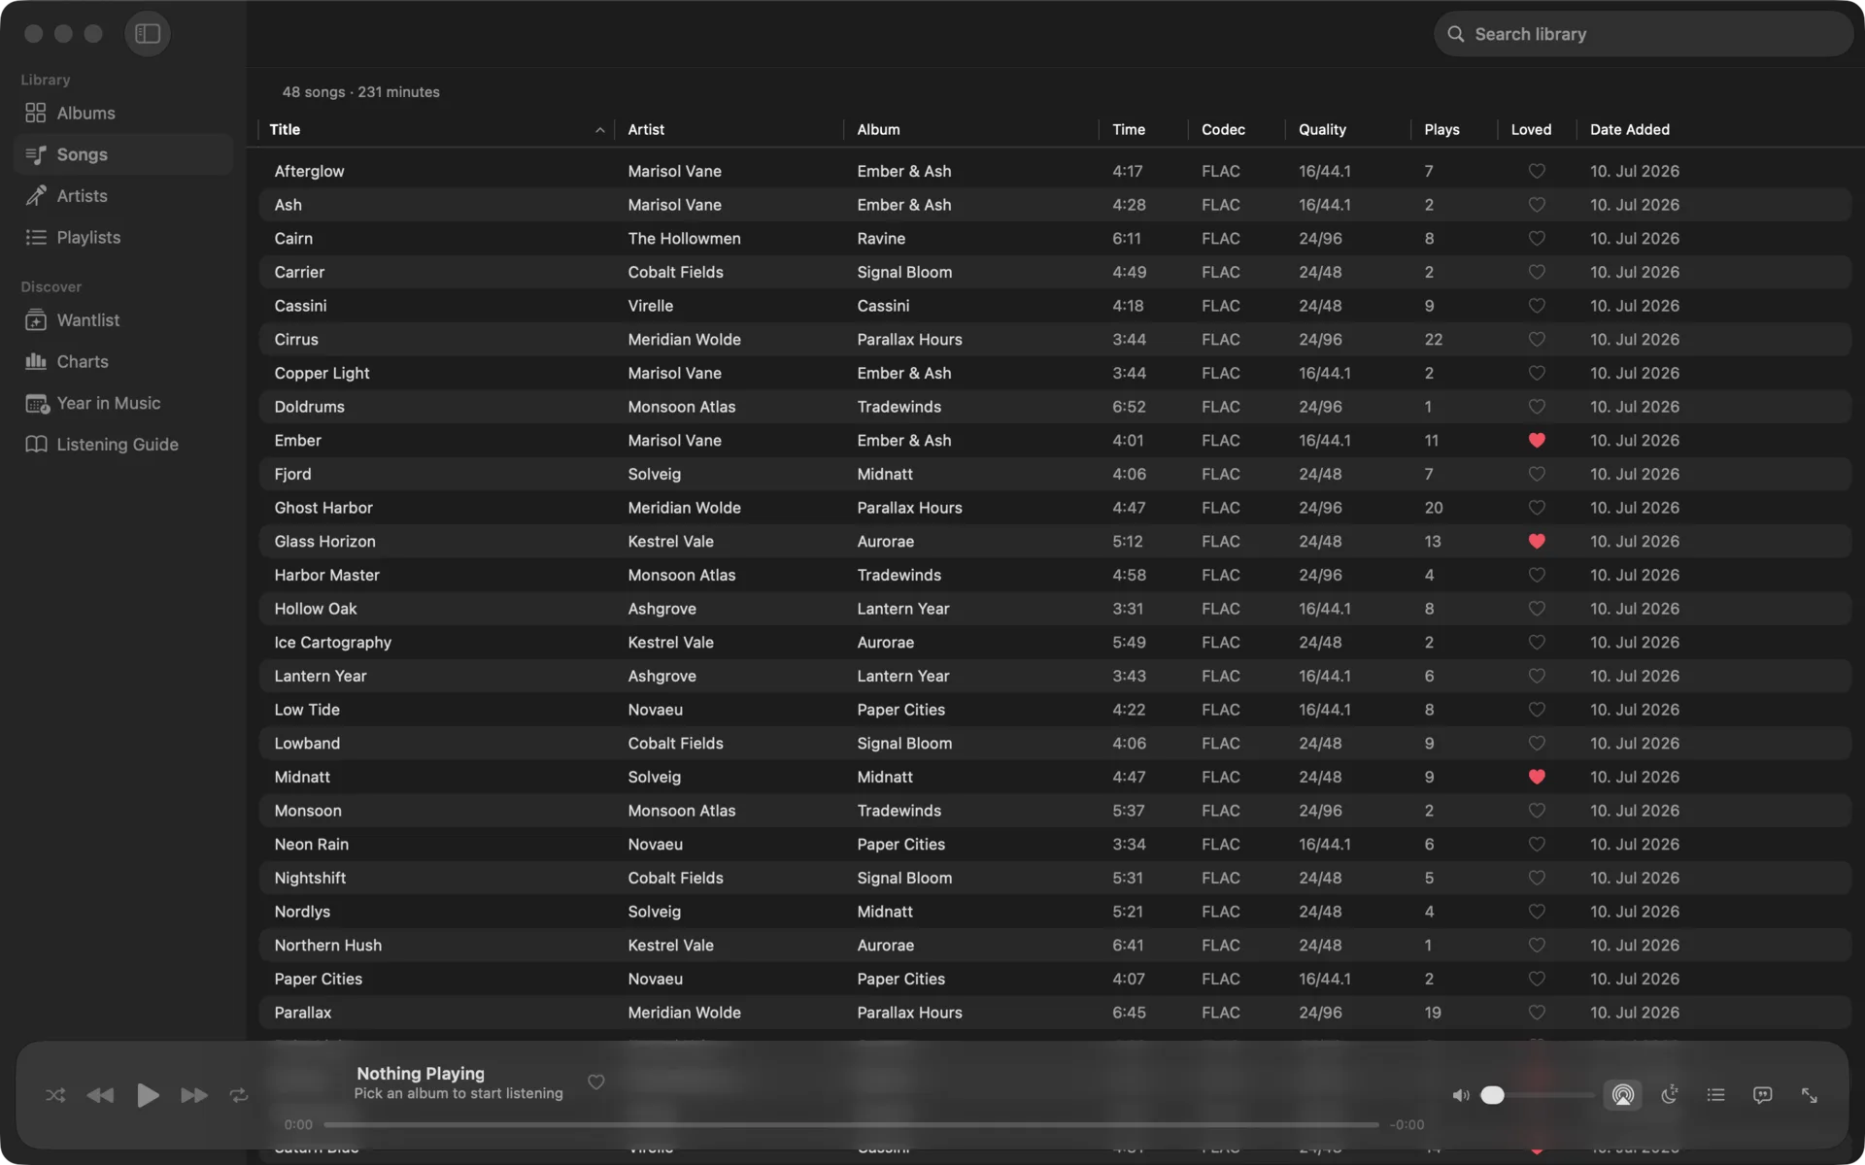Toggle shuffle playback
The width and height of the screenshot is (1865, 1165).
(x=55, y=1095)
